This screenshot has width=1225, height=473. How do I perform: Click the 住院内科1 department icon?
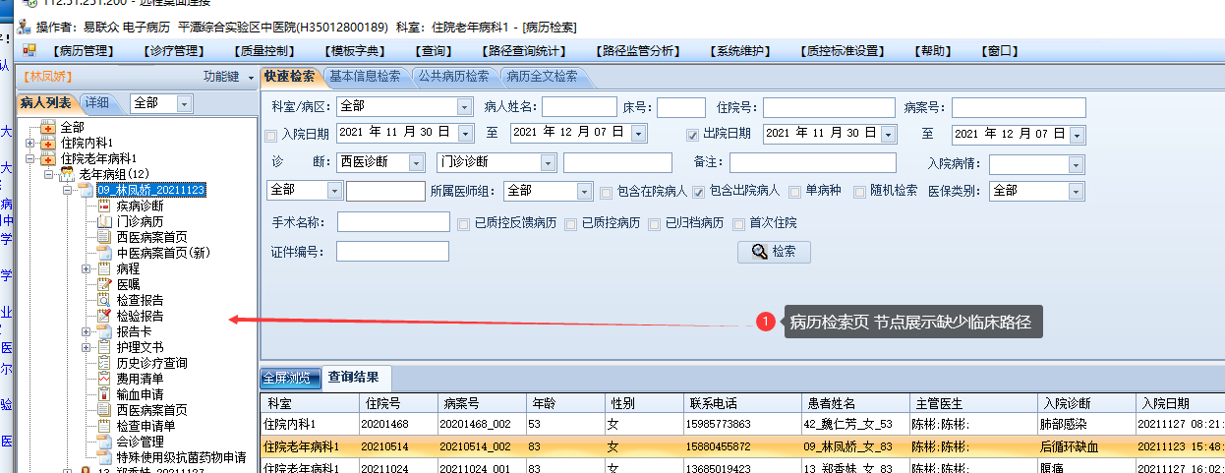(47, 144)
